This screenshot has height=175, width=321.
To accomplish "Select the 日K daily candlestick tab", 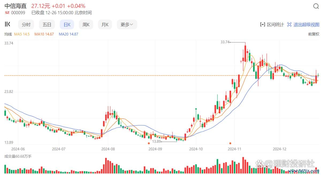I will tap(67, 25).
